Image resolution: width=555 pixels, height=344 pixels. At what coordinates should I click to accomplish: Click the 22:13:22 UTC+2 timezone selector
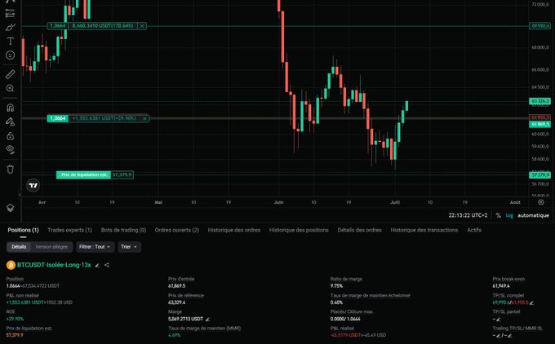(468, 215)
